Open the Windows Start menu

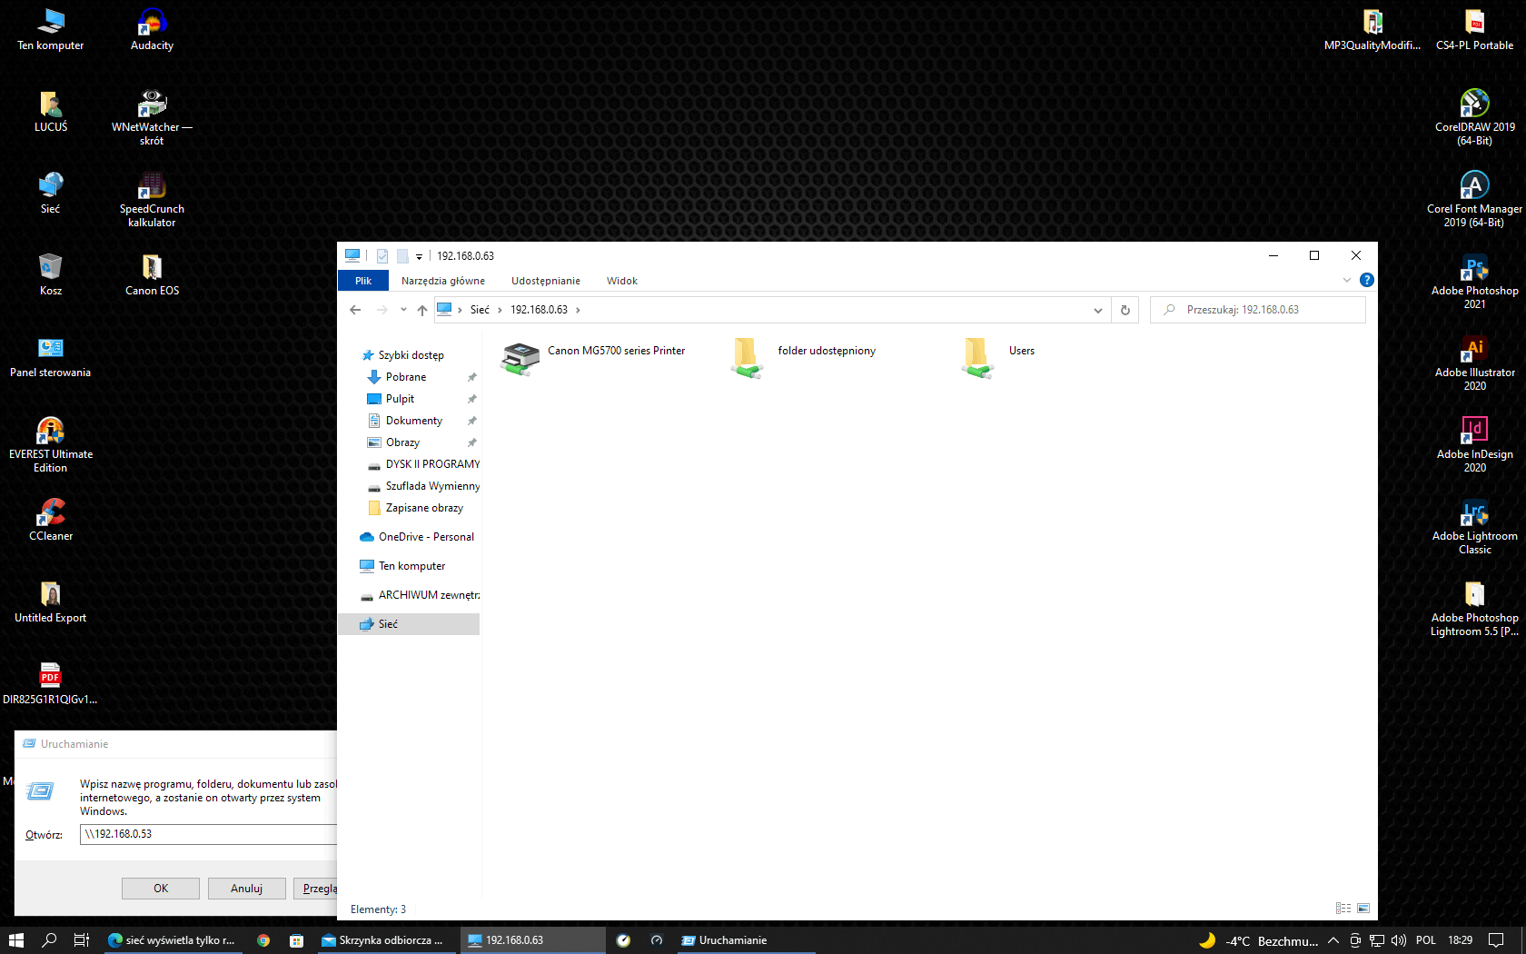coord(16,940)
